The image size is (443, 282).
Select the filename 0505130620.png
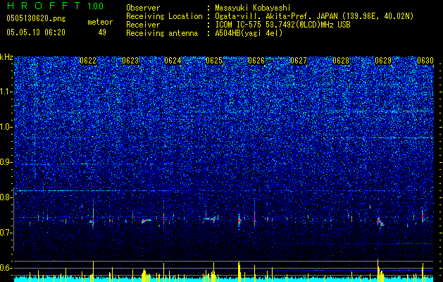pos(36,19)
